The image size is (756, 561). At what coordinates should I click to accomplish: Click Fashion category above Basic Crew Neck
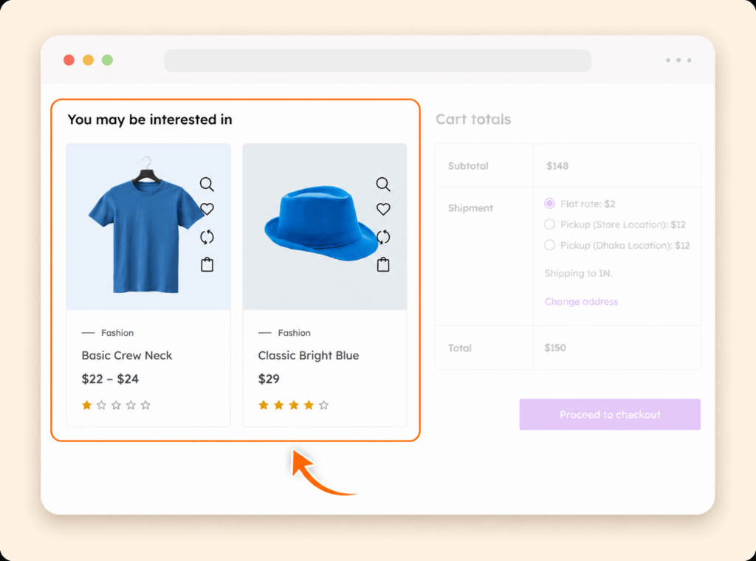(x=117, y=333)
